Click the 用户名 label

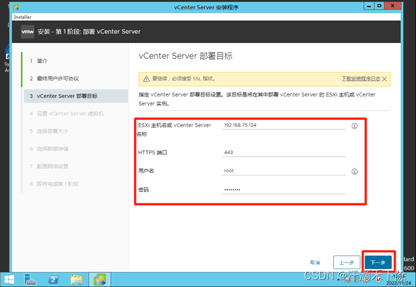[146, 171]
